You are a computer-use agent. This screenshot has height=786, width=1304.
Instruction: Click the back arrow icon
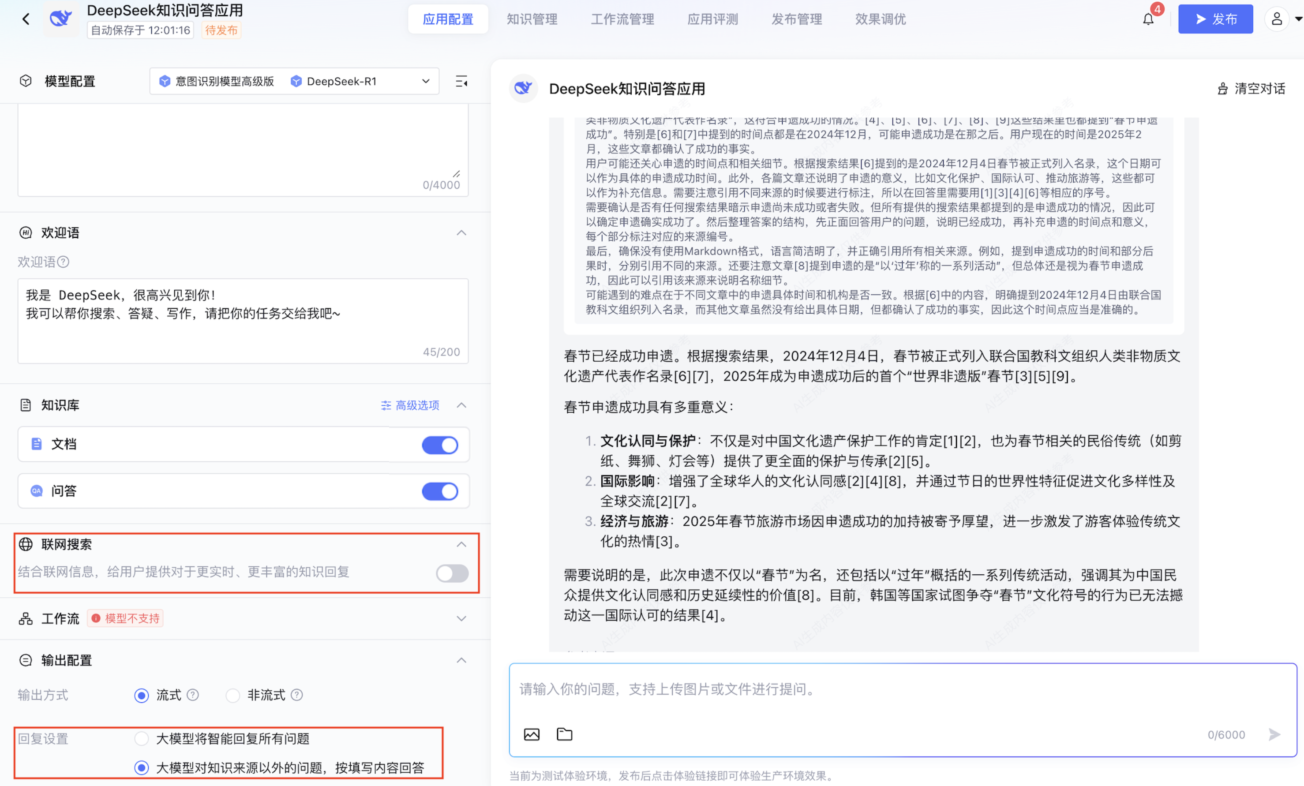click(26, 19)
